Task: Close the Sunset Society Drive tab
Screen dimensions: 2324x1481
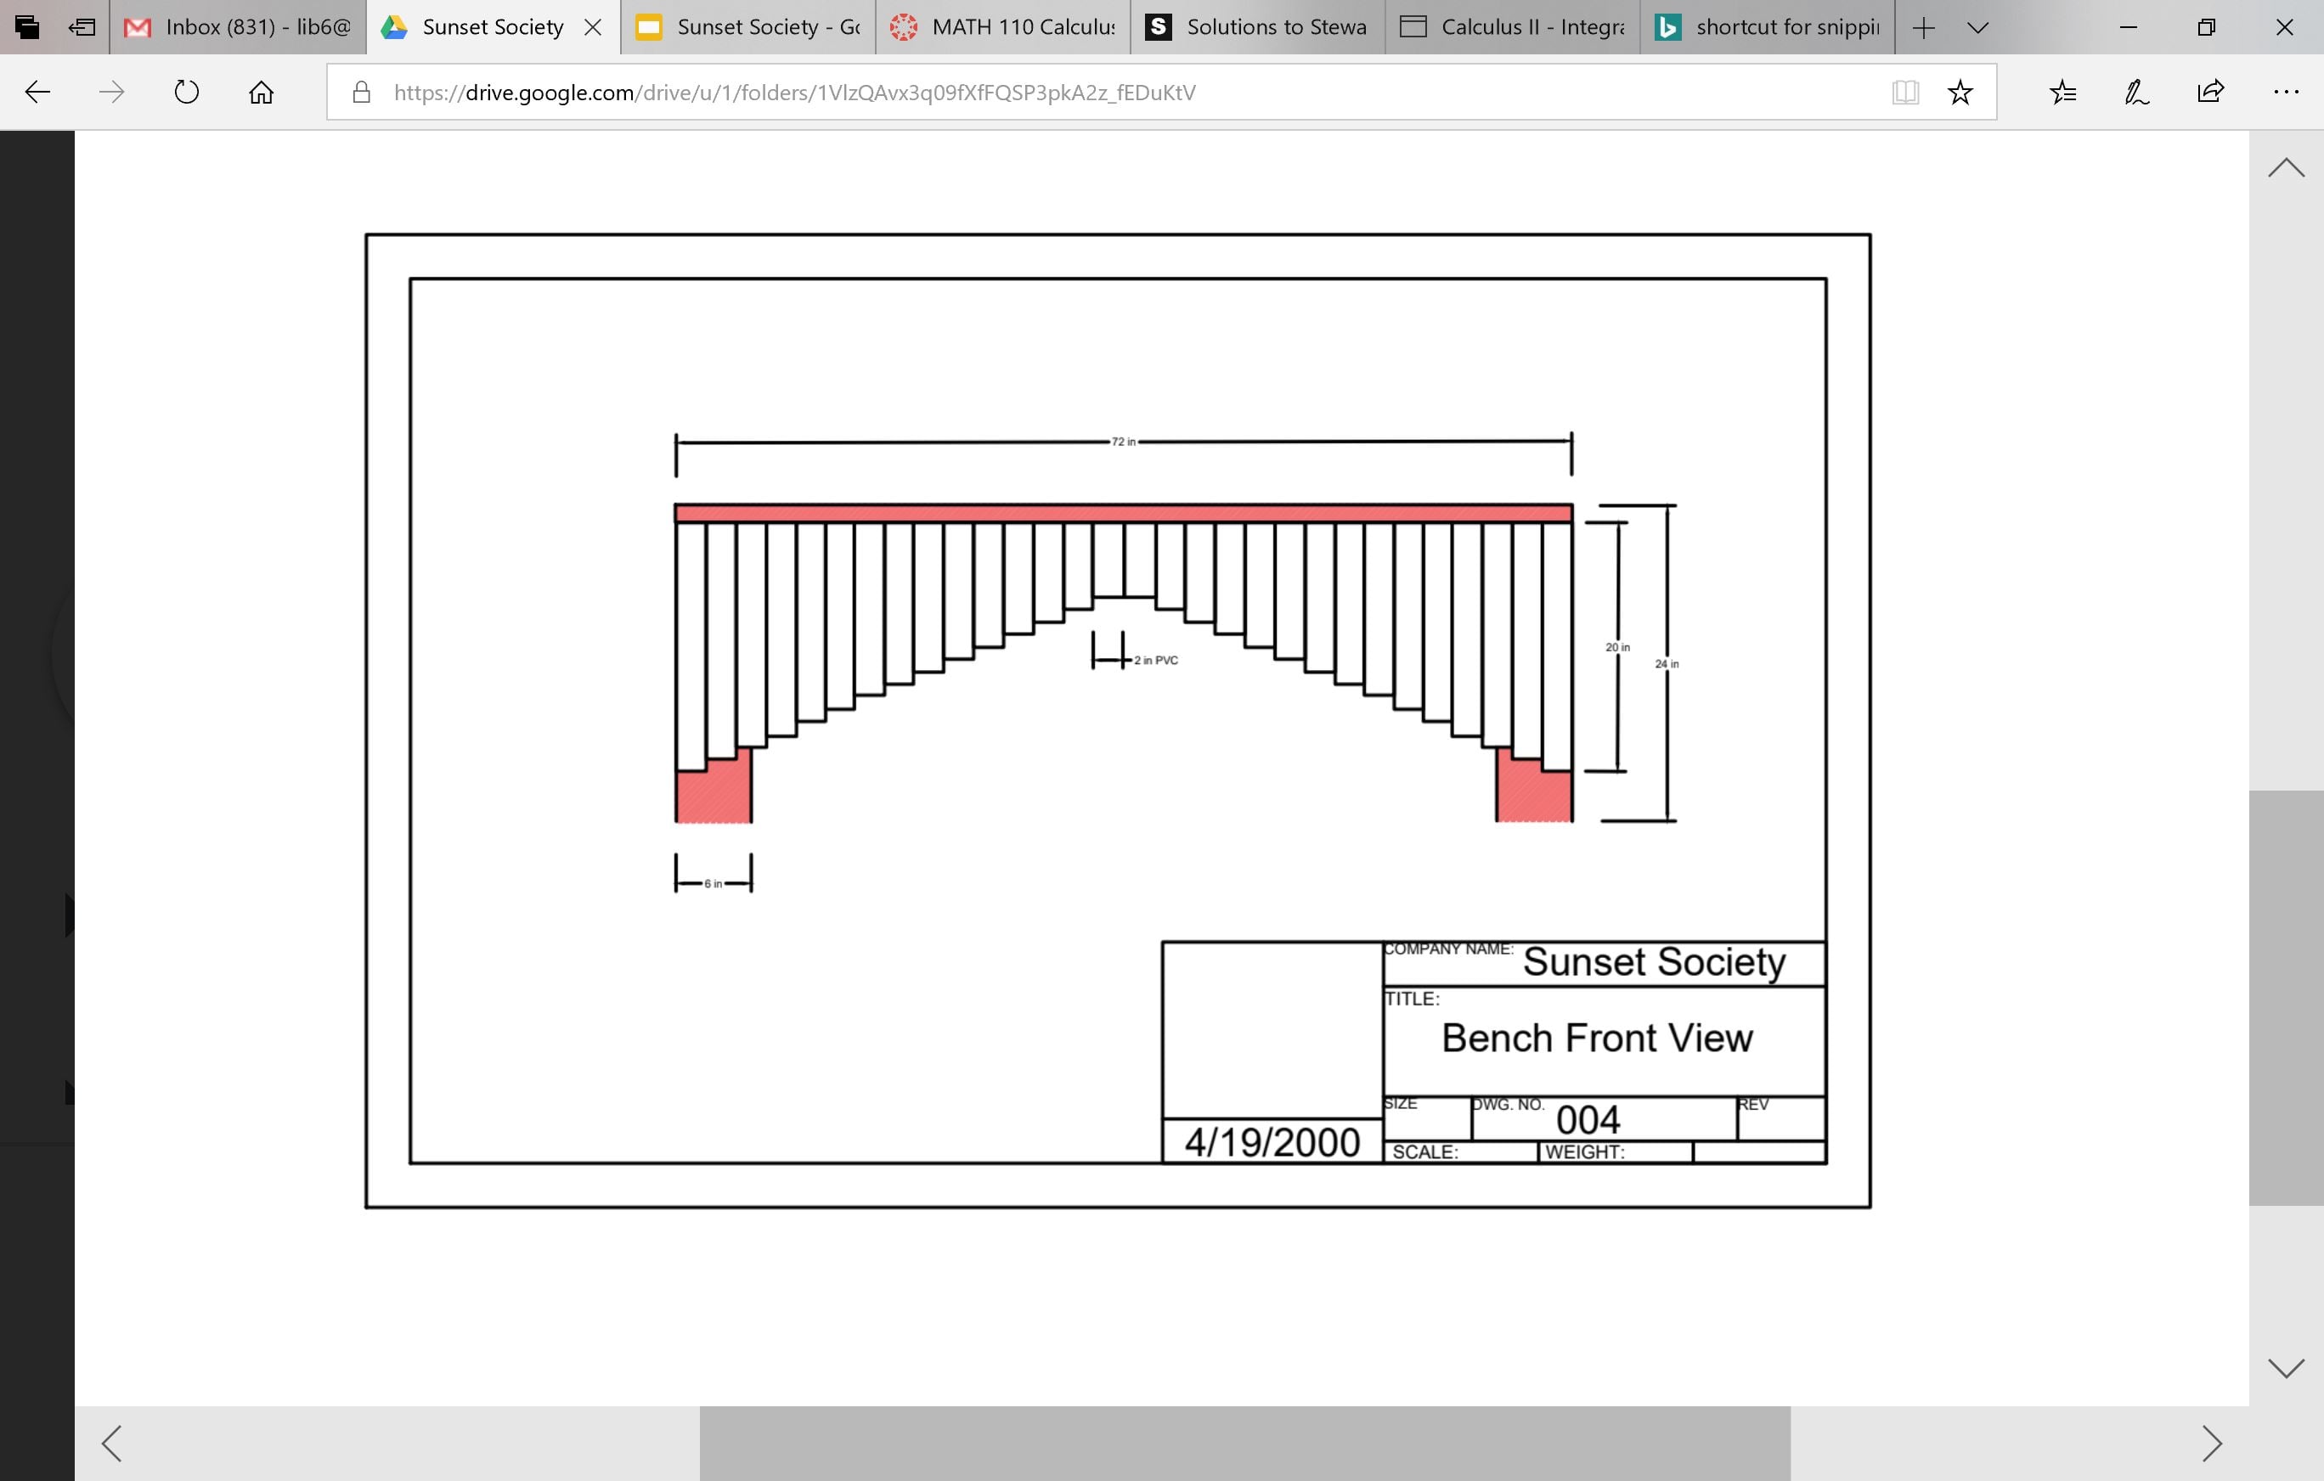Action: [x=594, y=27]
